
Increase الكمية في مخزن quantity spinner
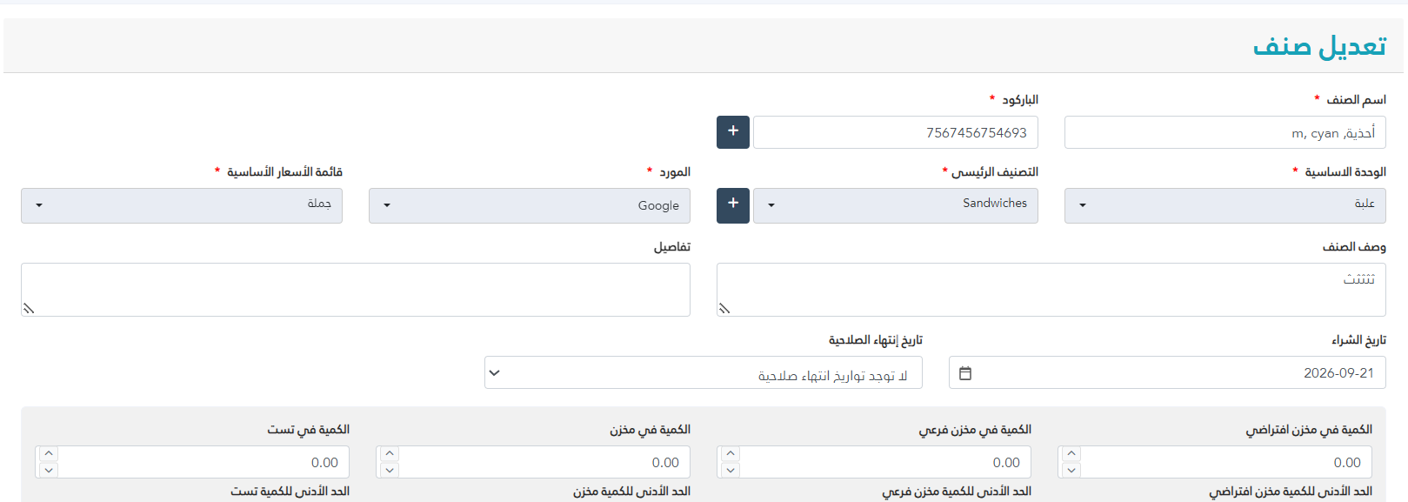(390, 454)
